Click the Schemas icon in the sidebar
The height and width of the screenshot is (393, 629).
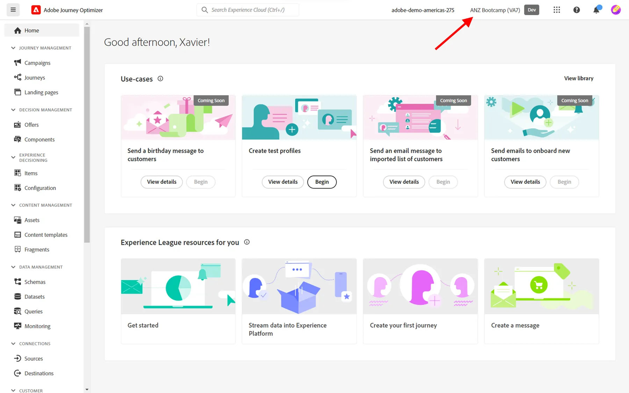[x=17, y=282]
